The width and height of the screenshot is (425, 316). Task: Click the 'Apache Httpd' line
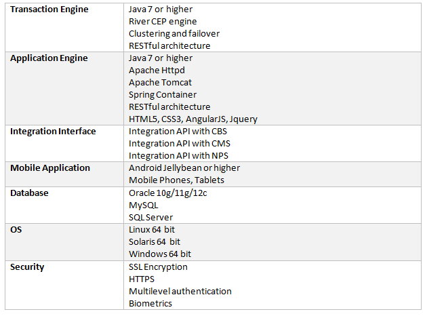pyautogui.click(x=157, y=71)
